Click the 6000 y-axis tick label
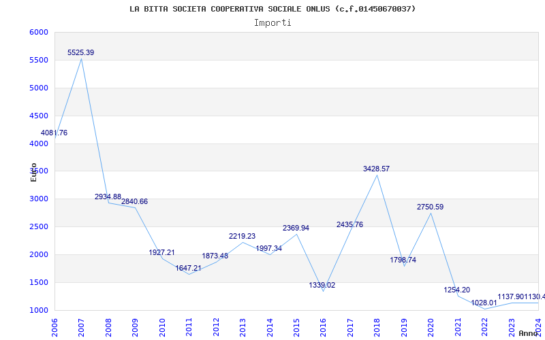The image size is (545, 340). pyautogui.click(x=39, y=32)
